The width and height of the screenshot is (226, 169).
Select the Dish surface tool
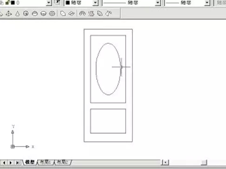click(43, 13)
